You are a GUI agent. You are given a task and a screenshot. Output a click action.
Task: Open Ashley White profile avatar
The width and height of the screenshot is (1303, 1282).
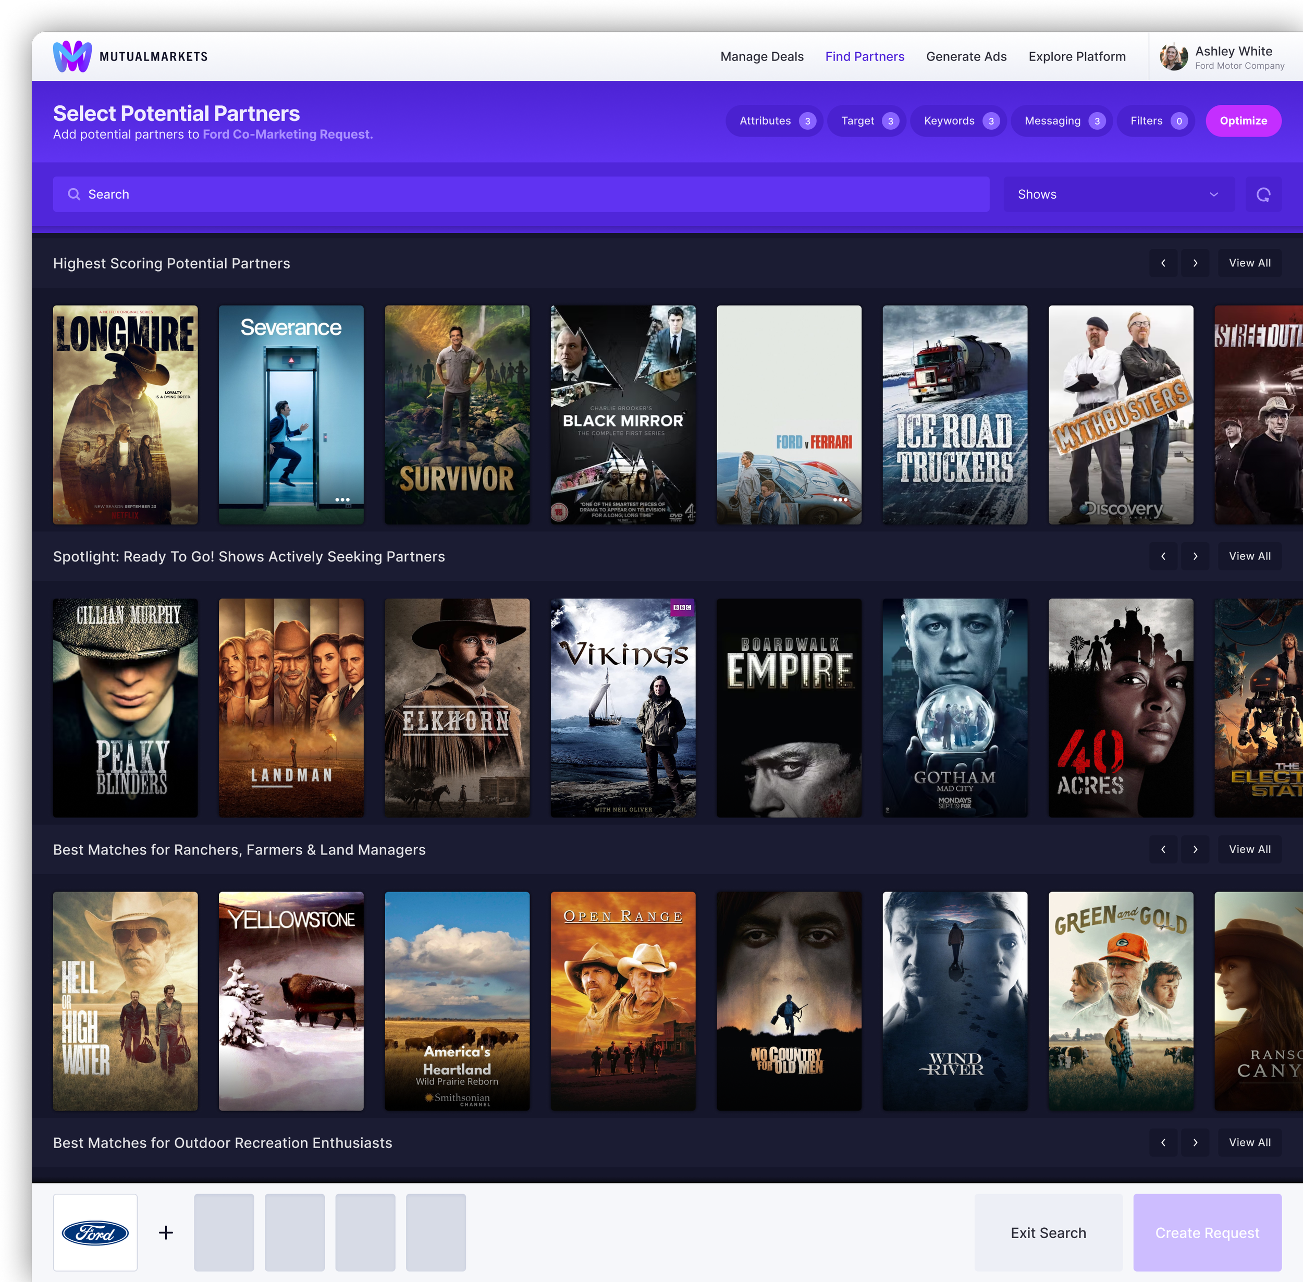[x=1173, y=56]
